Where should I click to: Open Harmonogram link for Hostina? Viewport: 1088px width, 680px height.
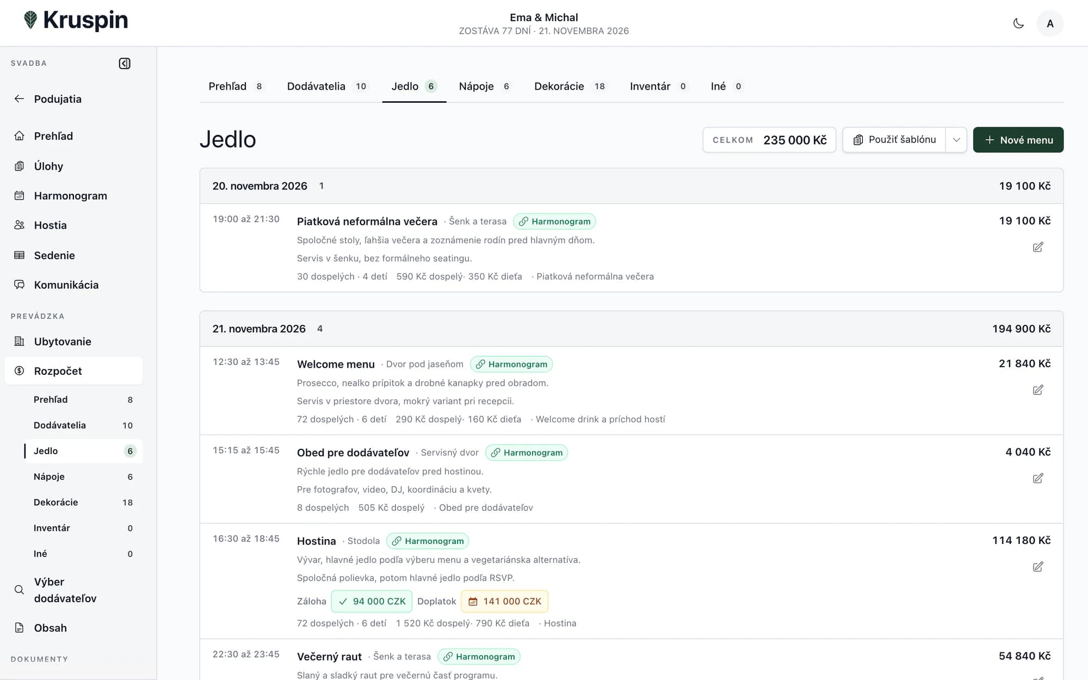[428, 541]
